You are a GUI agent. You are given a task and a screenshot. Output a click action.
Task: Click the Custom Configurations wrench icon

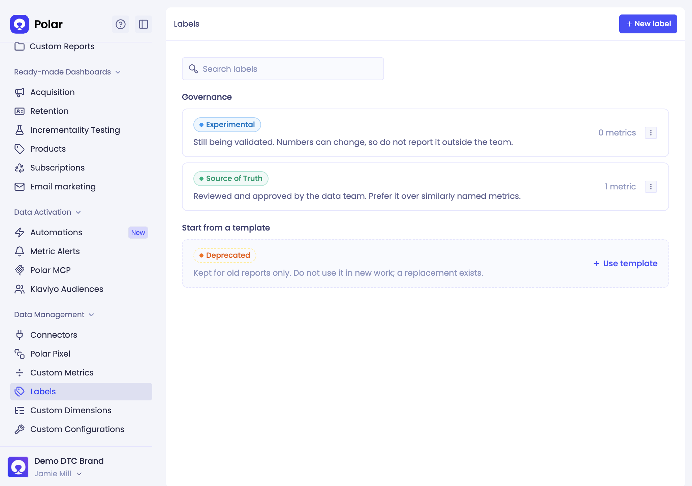[20, 429]
